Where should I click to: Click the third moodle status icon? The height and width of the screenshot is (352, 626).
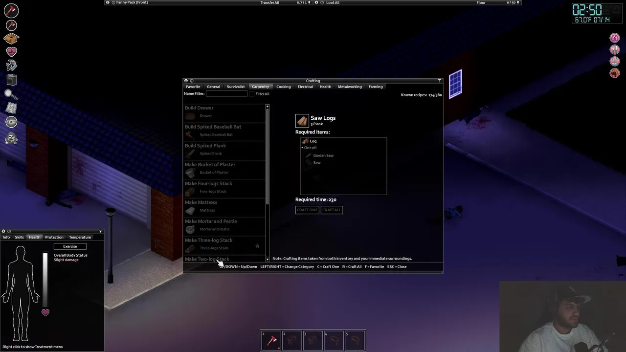615,61
